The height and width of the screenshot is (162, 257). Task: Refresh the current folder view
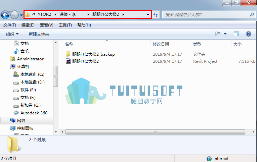click(x=156, y=15)
